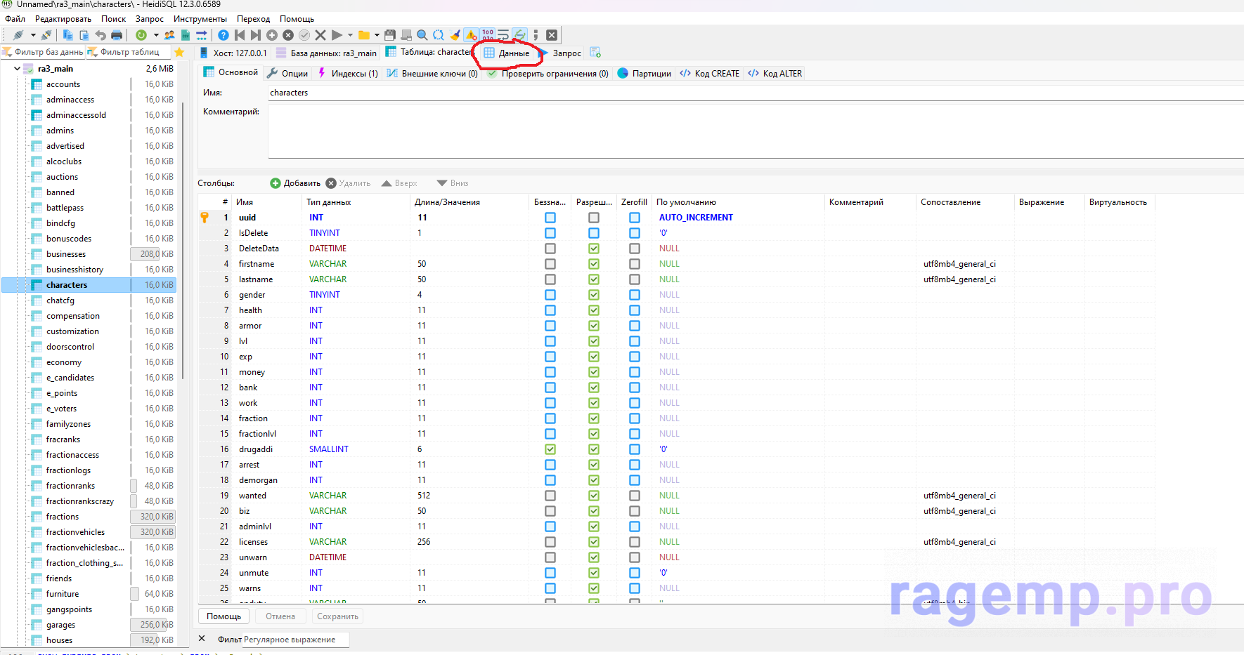
Task: Toggle Unsigned checkbox for adminlvl row
Action: tap(550, 527)
